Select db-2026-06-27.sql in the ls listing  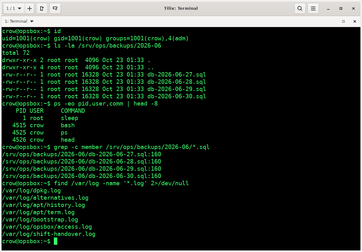177,75
